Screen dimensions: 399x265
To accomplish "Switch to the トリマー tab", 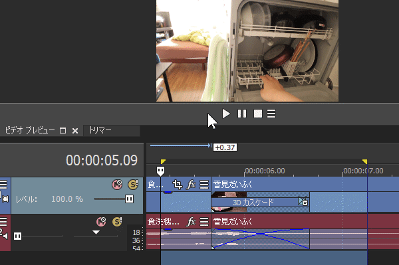I will coord(100,130).
